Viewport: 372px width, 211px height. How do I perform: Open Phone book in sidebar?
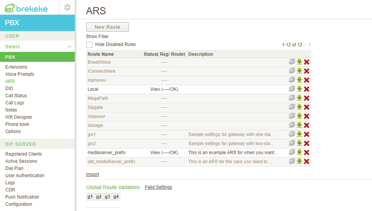point(17,124)
